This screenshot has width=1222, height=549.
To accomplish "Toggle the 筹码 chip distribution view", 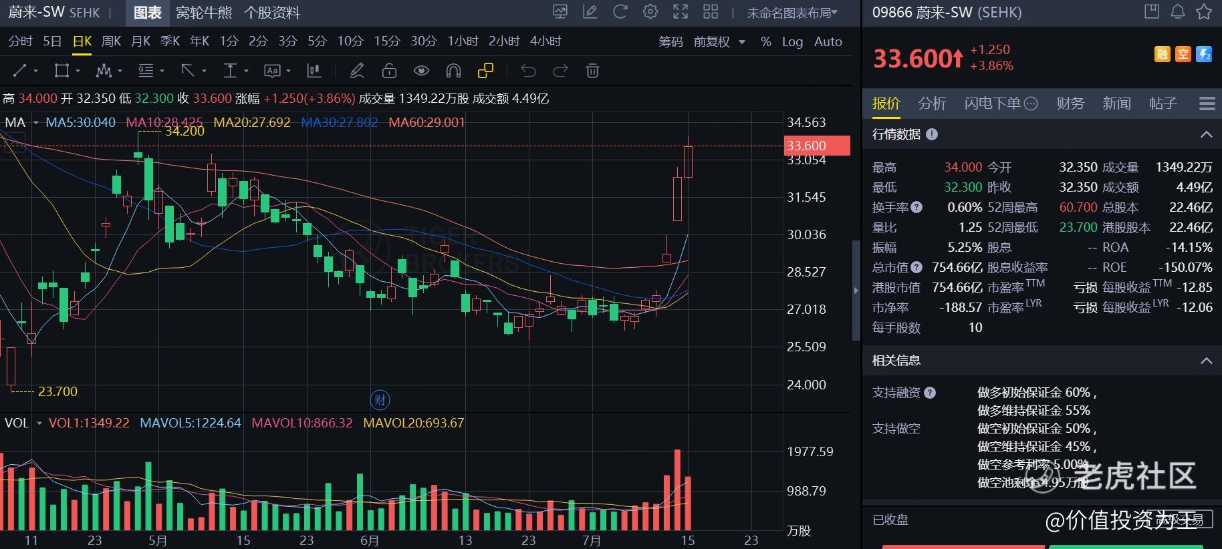I will [x=670, y=41].
